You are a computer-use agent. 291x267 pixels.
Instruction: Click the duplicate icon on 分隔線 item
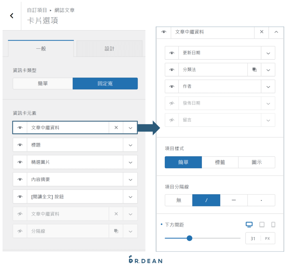116,231
